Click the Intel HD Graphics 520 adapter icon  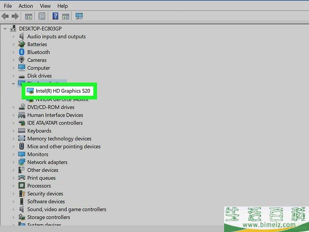pos(30,91)
